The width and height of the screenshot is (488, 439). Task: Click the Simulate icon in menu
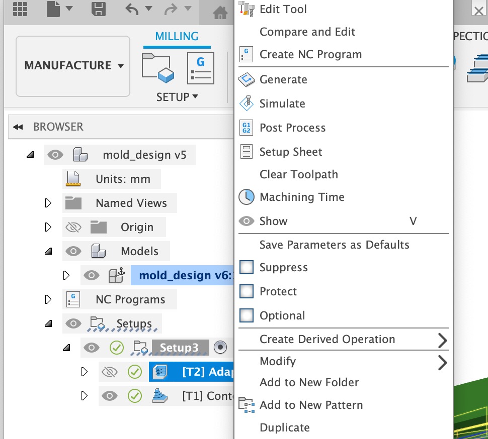pos(247,103)
